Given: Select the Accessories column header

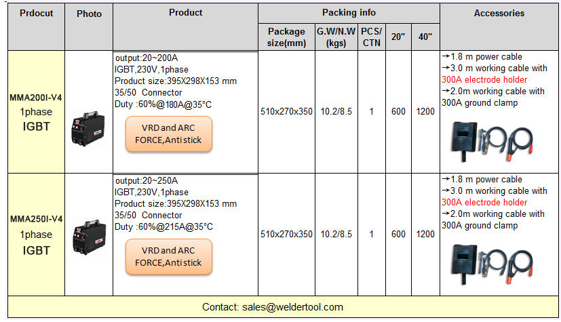Looking at the screenshot, I should 499,13.
